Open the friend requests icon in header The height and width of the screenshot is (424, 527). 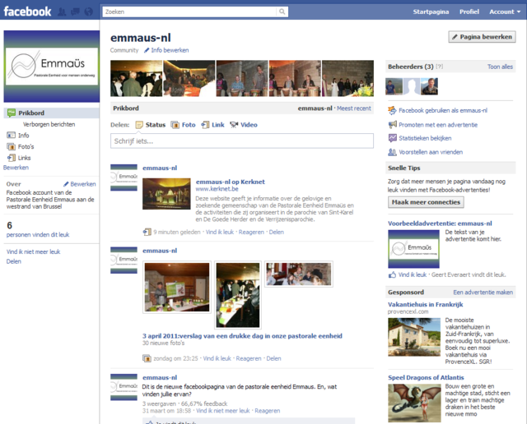[62, 12]
